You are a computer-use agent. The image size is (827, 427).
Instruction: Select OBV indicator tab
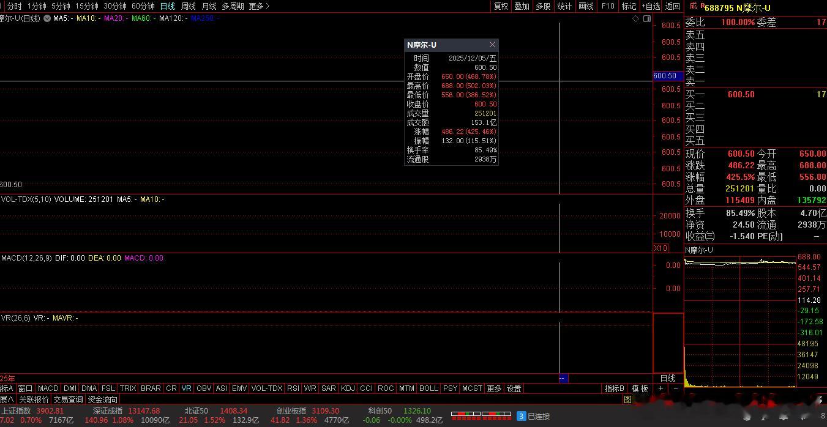(204, 388)
